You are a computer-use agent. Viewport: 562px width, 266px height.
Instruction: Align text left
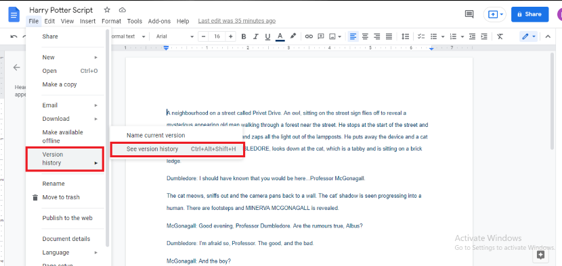(x=353, y=36)
